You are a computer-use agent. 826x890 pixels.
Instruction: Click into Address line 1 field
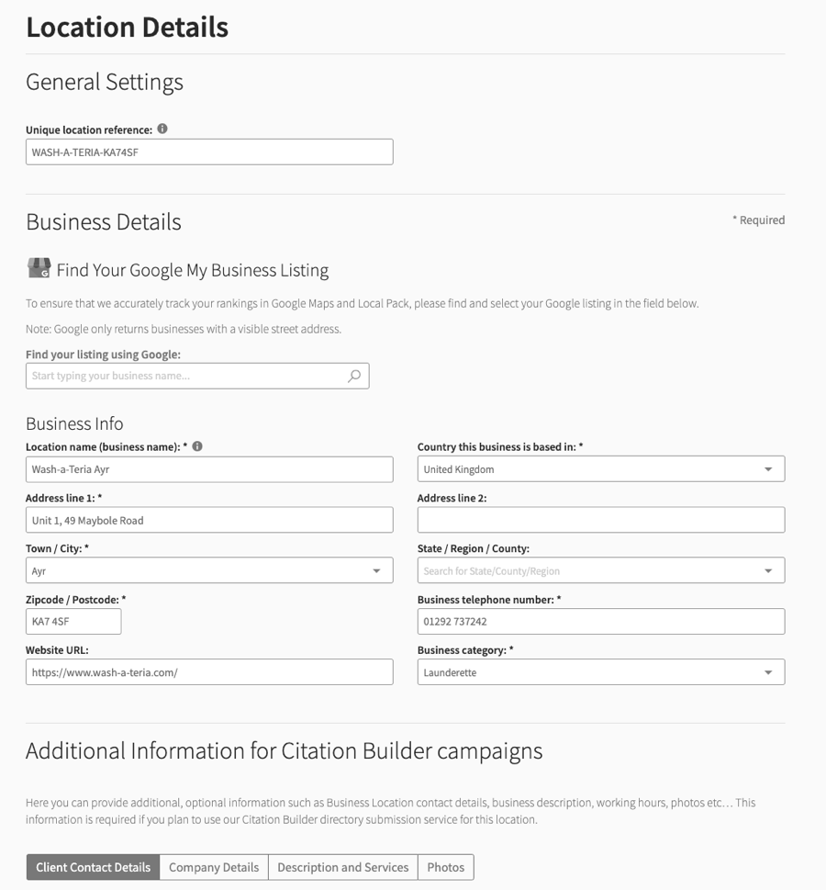click(x=209, y=520)
